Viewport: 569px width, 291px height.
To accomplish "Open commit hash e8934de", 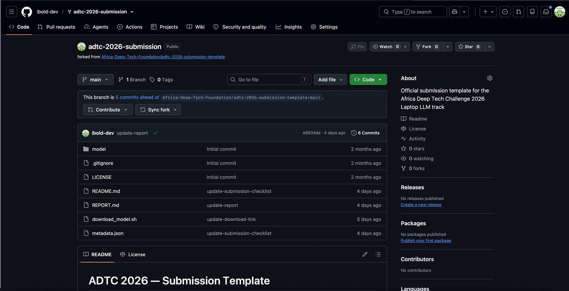I will coord(311,133).
